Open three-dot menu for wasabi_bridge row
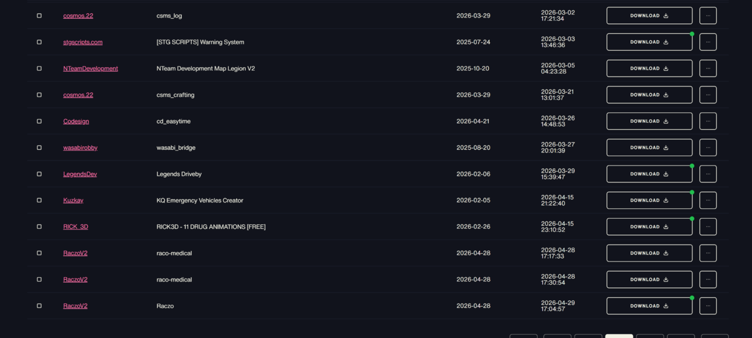752x338 pixels. (708, 147)
